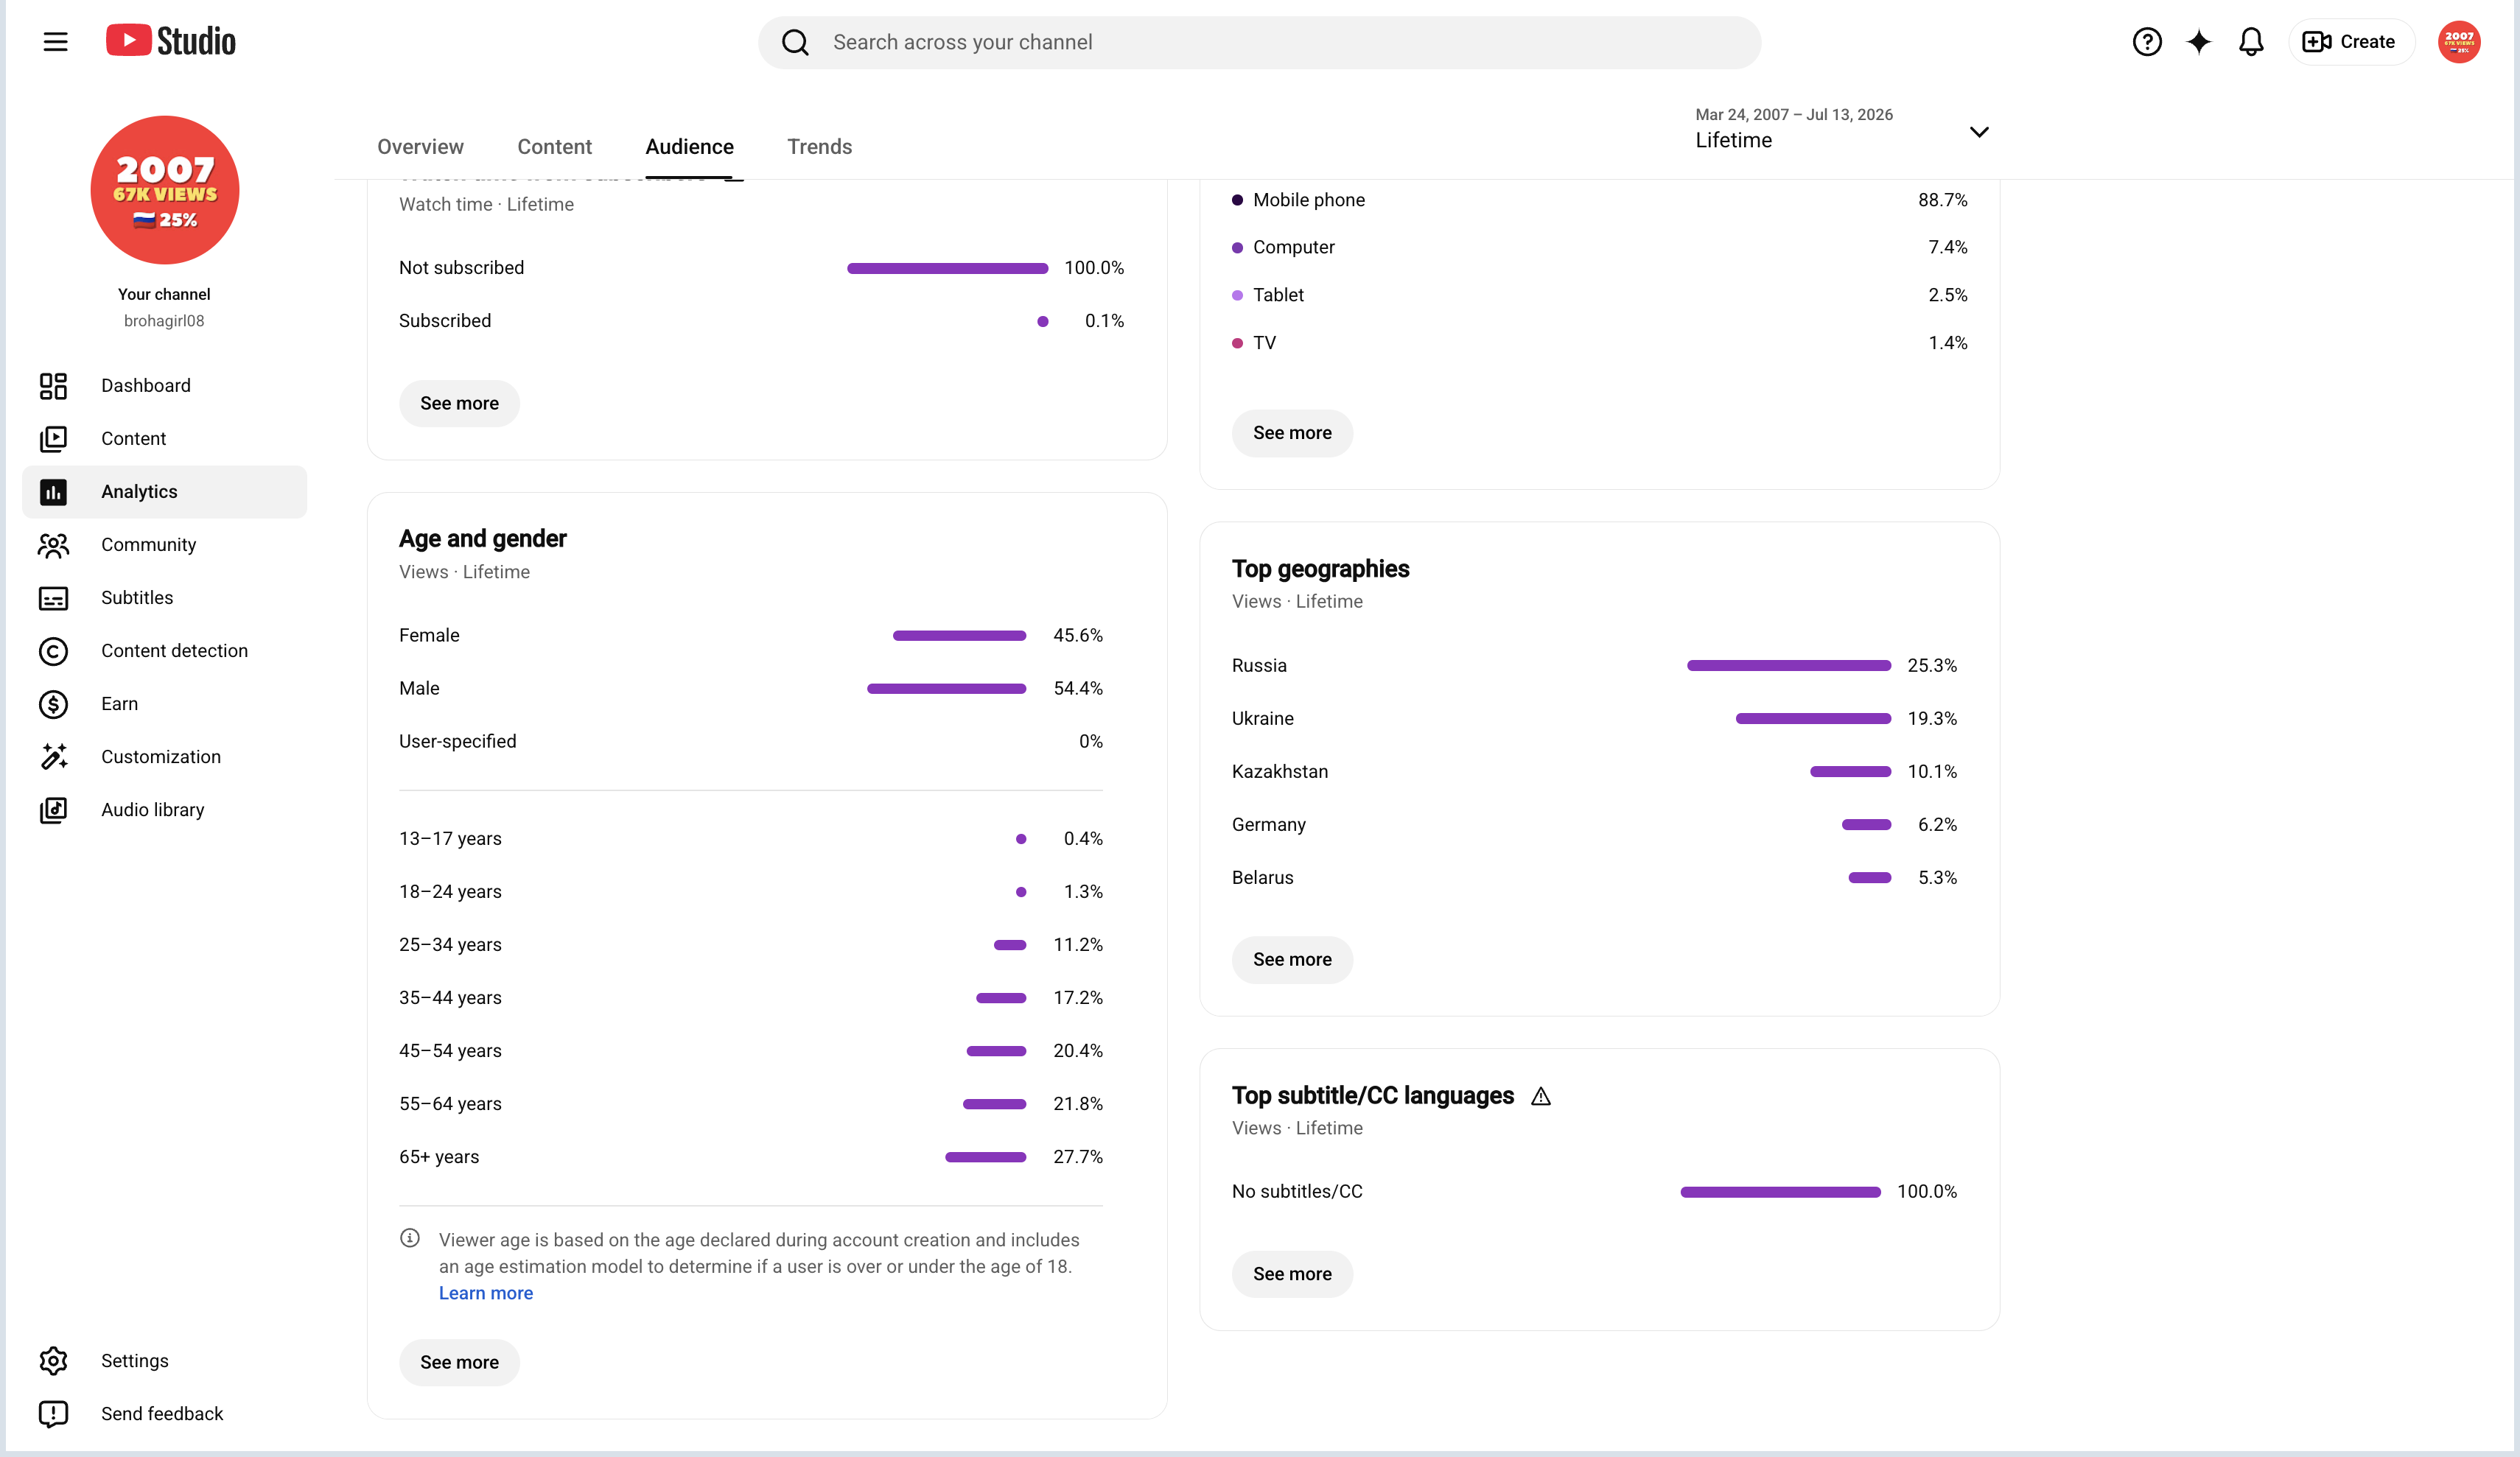Image resolution: width=2520 pixels, height=1457 pixels.
Task: Open the notifications bell
Action: tap(2251, 42)
